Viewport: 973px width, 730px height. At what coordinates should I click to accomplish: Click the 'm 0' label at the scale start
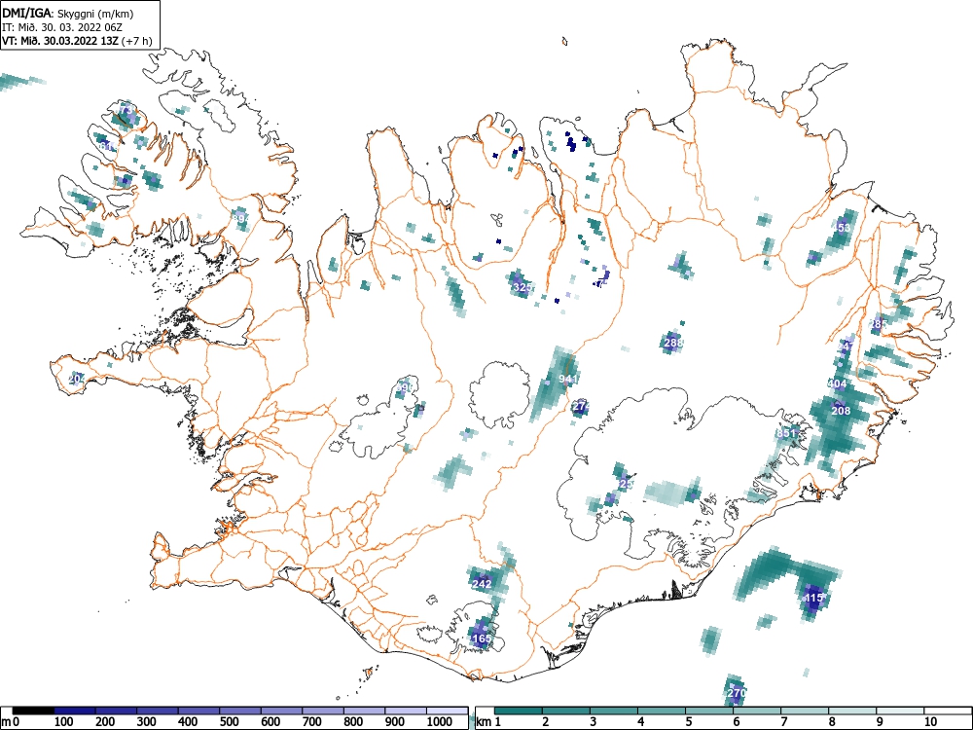point(11,722)
